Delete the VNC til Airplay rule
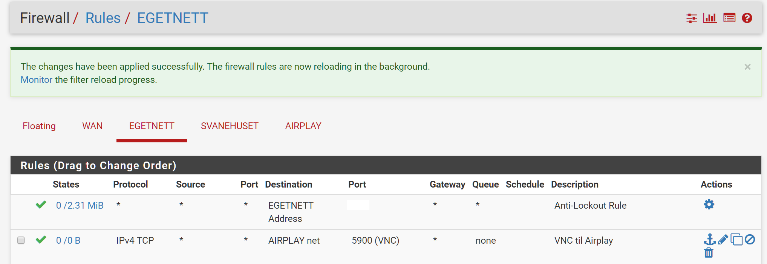This screenshot has width=767, height=264. click(x=709, y=253)
